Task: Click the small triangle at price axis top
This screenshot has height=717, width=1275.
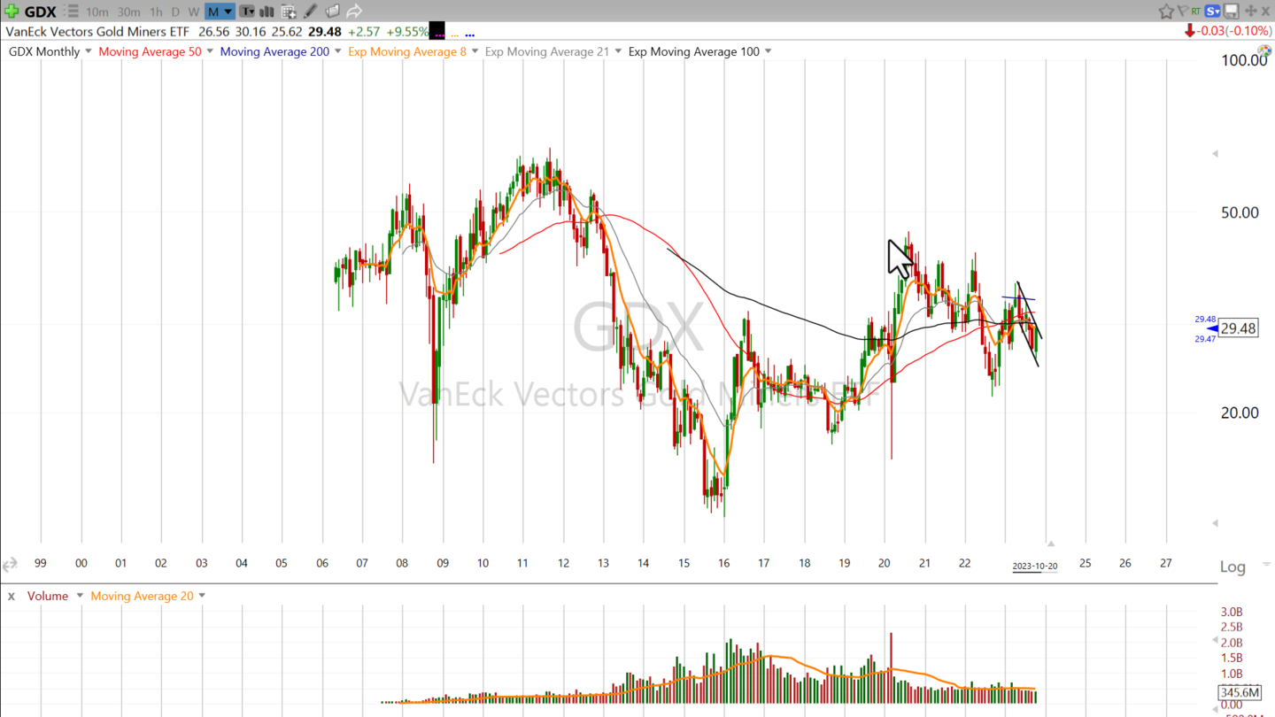Action: pyautogui.click(x=1215, y=154)
